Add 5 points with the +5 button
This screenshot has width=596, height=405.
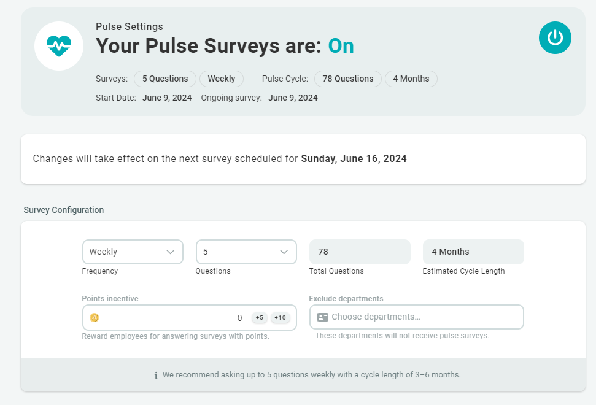[x=260, y=318]
